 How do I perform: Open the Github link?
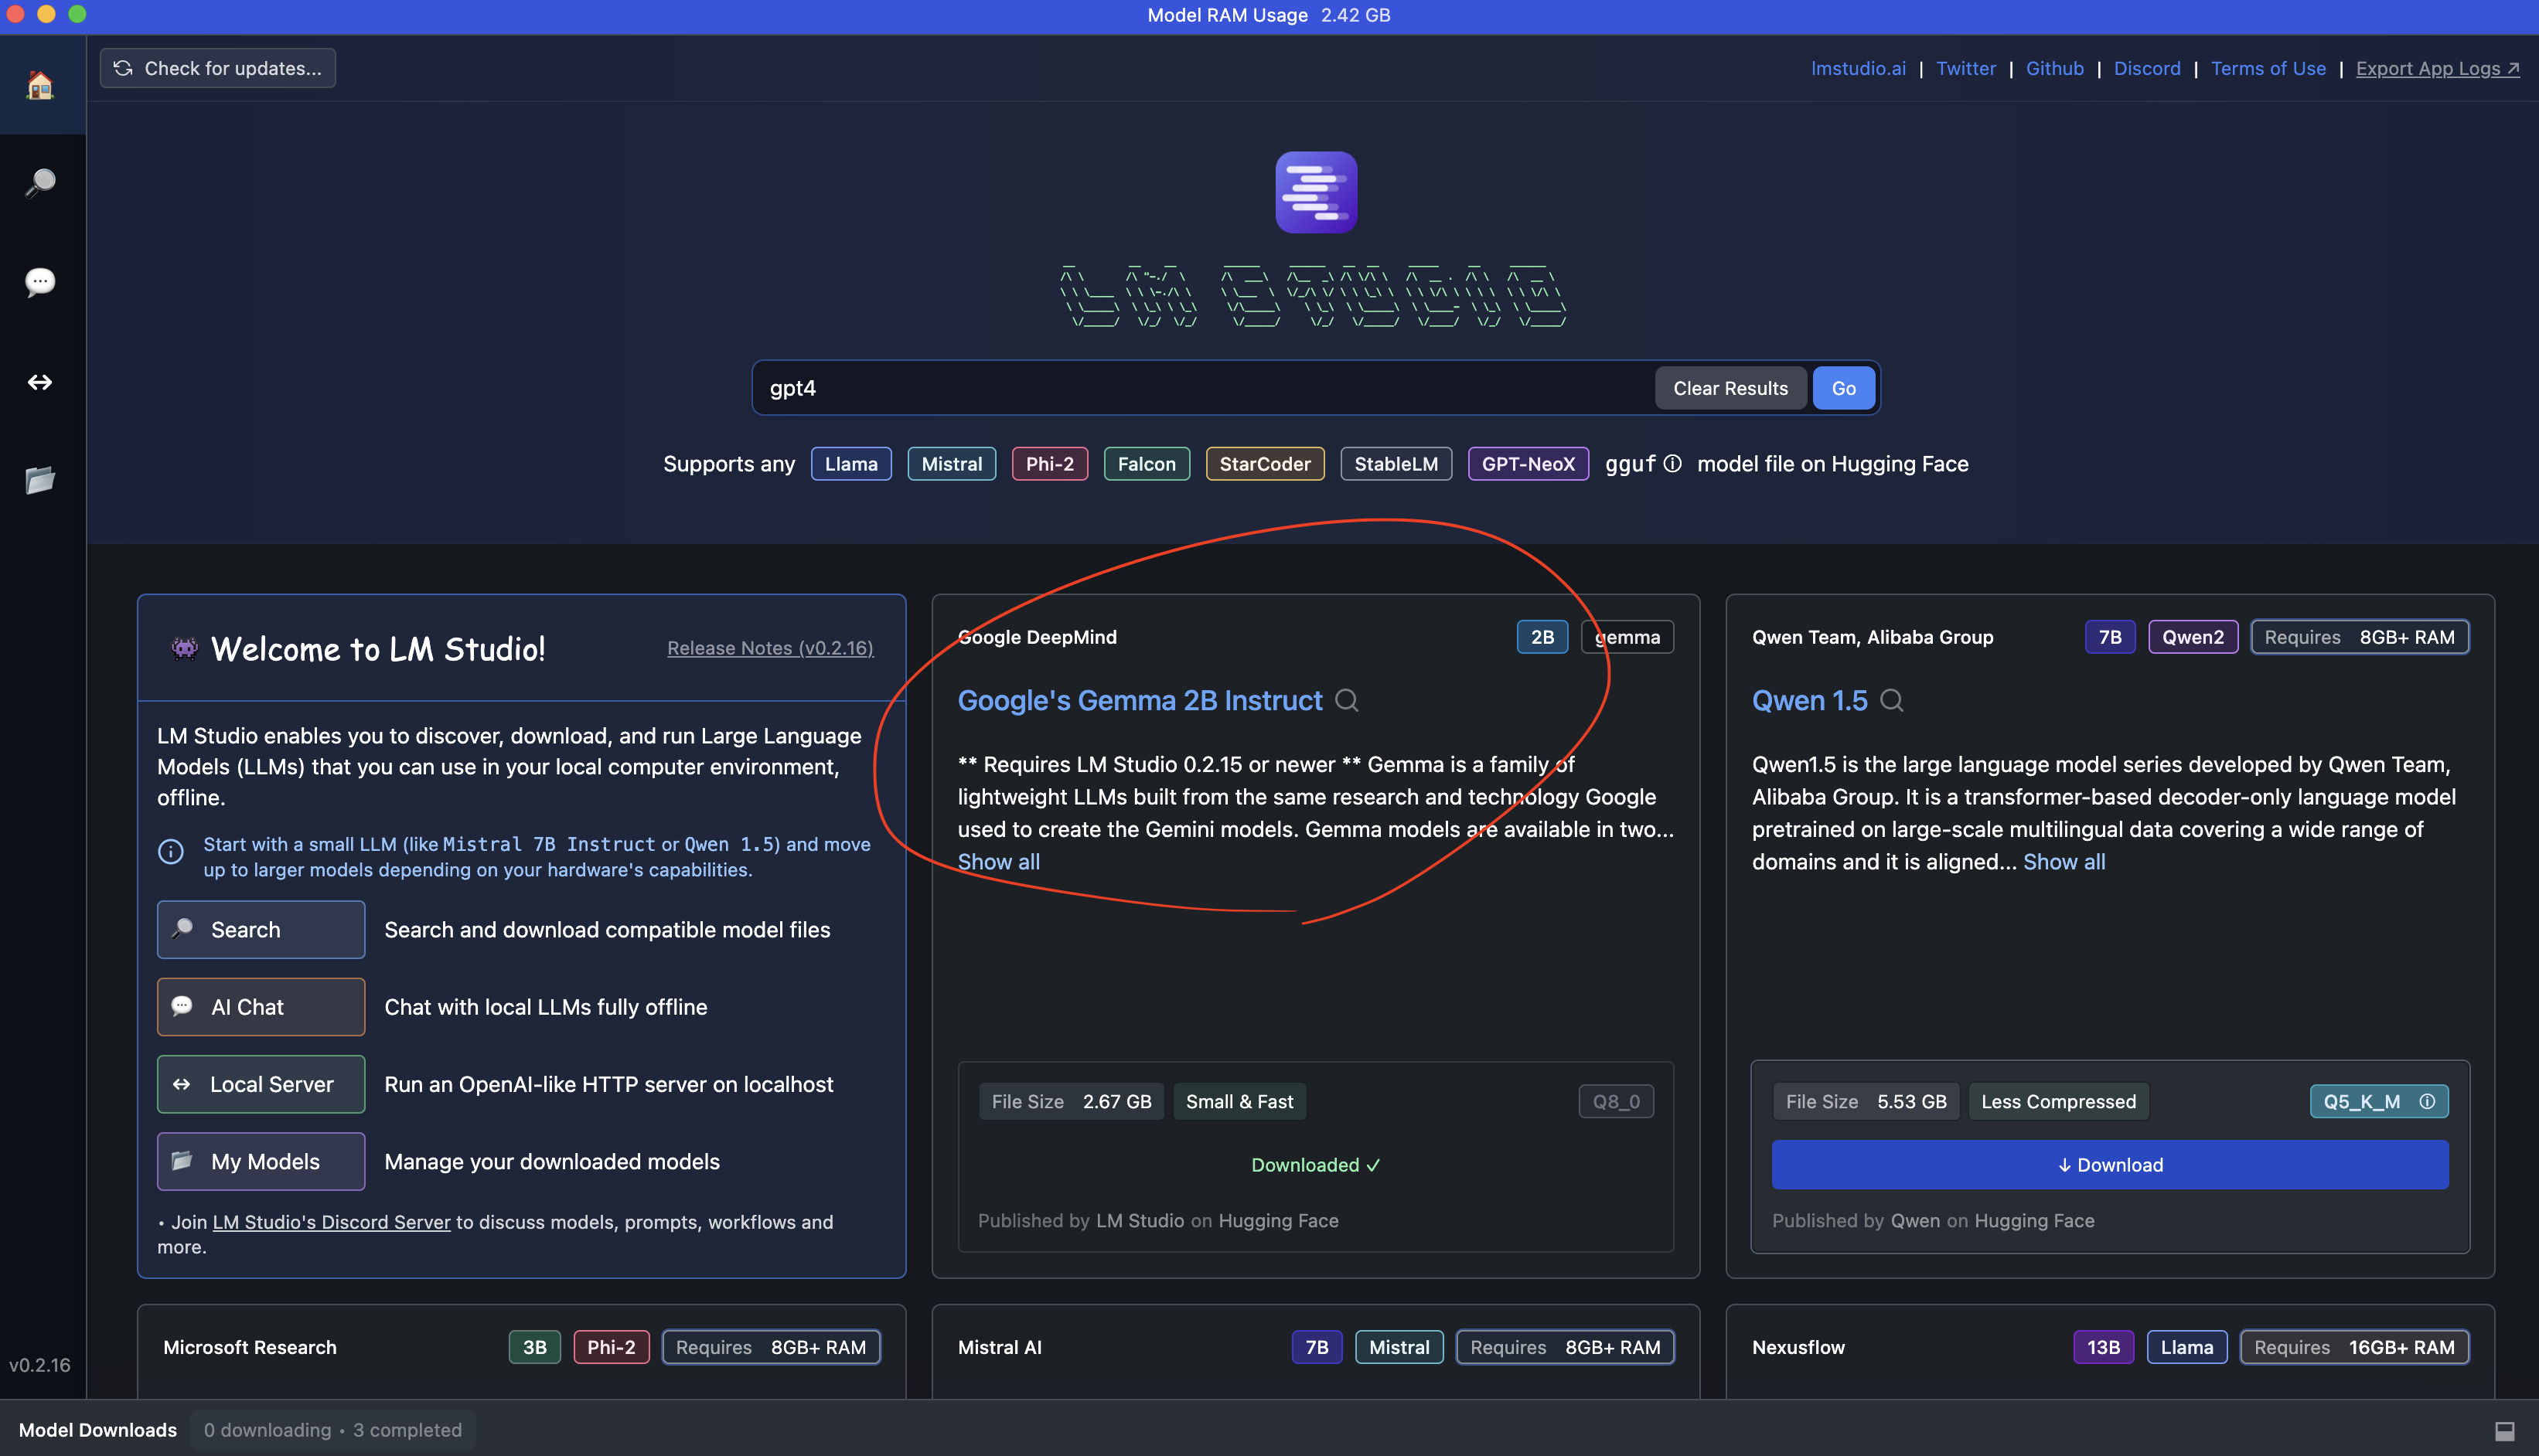click(2055, 68)
